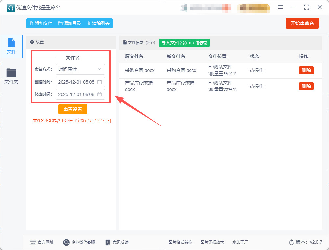The width and height of the screenshot is (329, 250).
Task: Click the 添加文件 button
Action: click(41, 23)
